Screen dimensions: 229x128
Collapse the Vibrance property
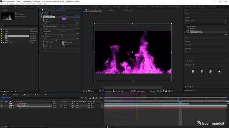click(x=42, y=21)
